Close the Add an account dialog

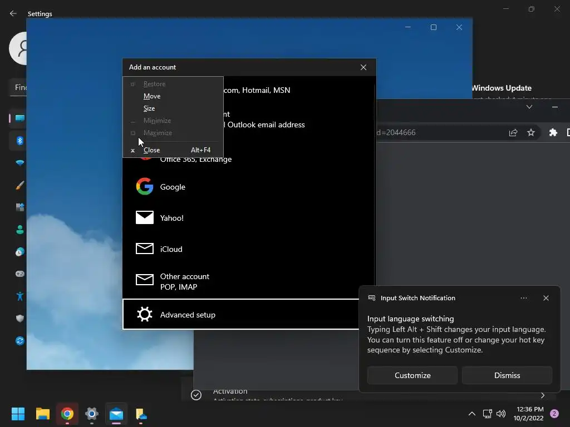(x=363, y=67)
